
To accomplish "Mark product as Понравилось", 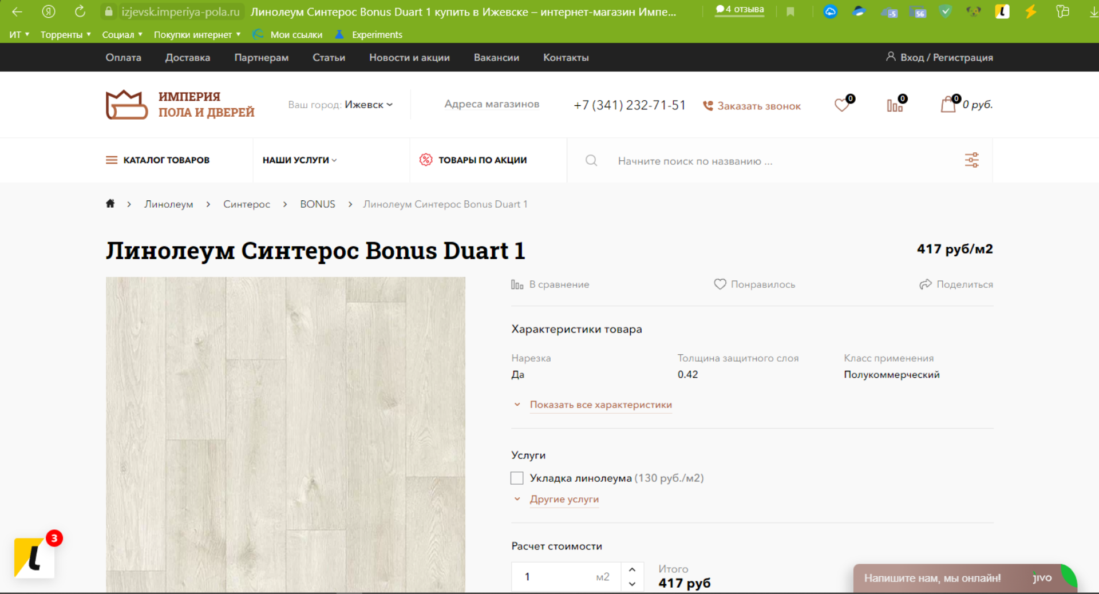I will pyautogui.click(x=754, y=284).
